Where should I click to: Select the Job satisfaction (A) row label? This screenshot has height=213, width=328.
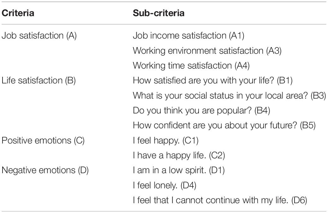tap(39, 36)
